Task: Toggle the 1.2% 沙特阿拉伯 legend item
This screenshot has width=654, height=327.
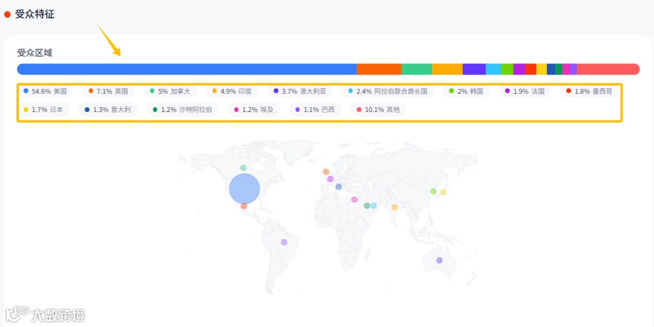Action: pos(183,110)
